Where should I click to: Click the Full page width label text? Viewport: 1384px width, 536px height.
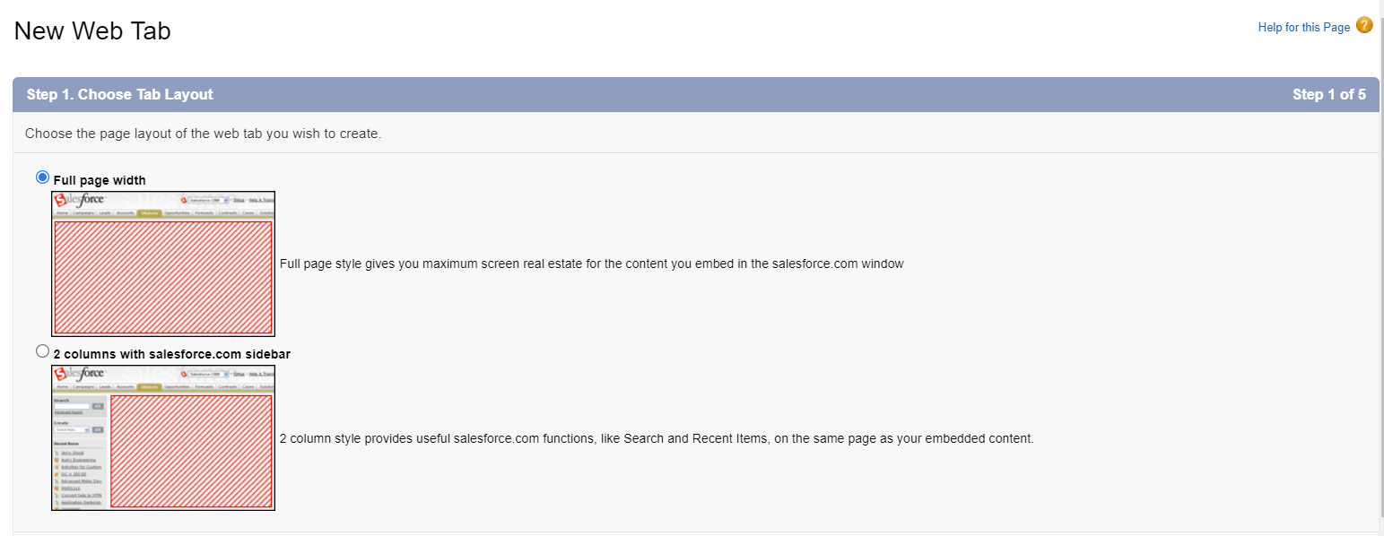pos(100,180)
